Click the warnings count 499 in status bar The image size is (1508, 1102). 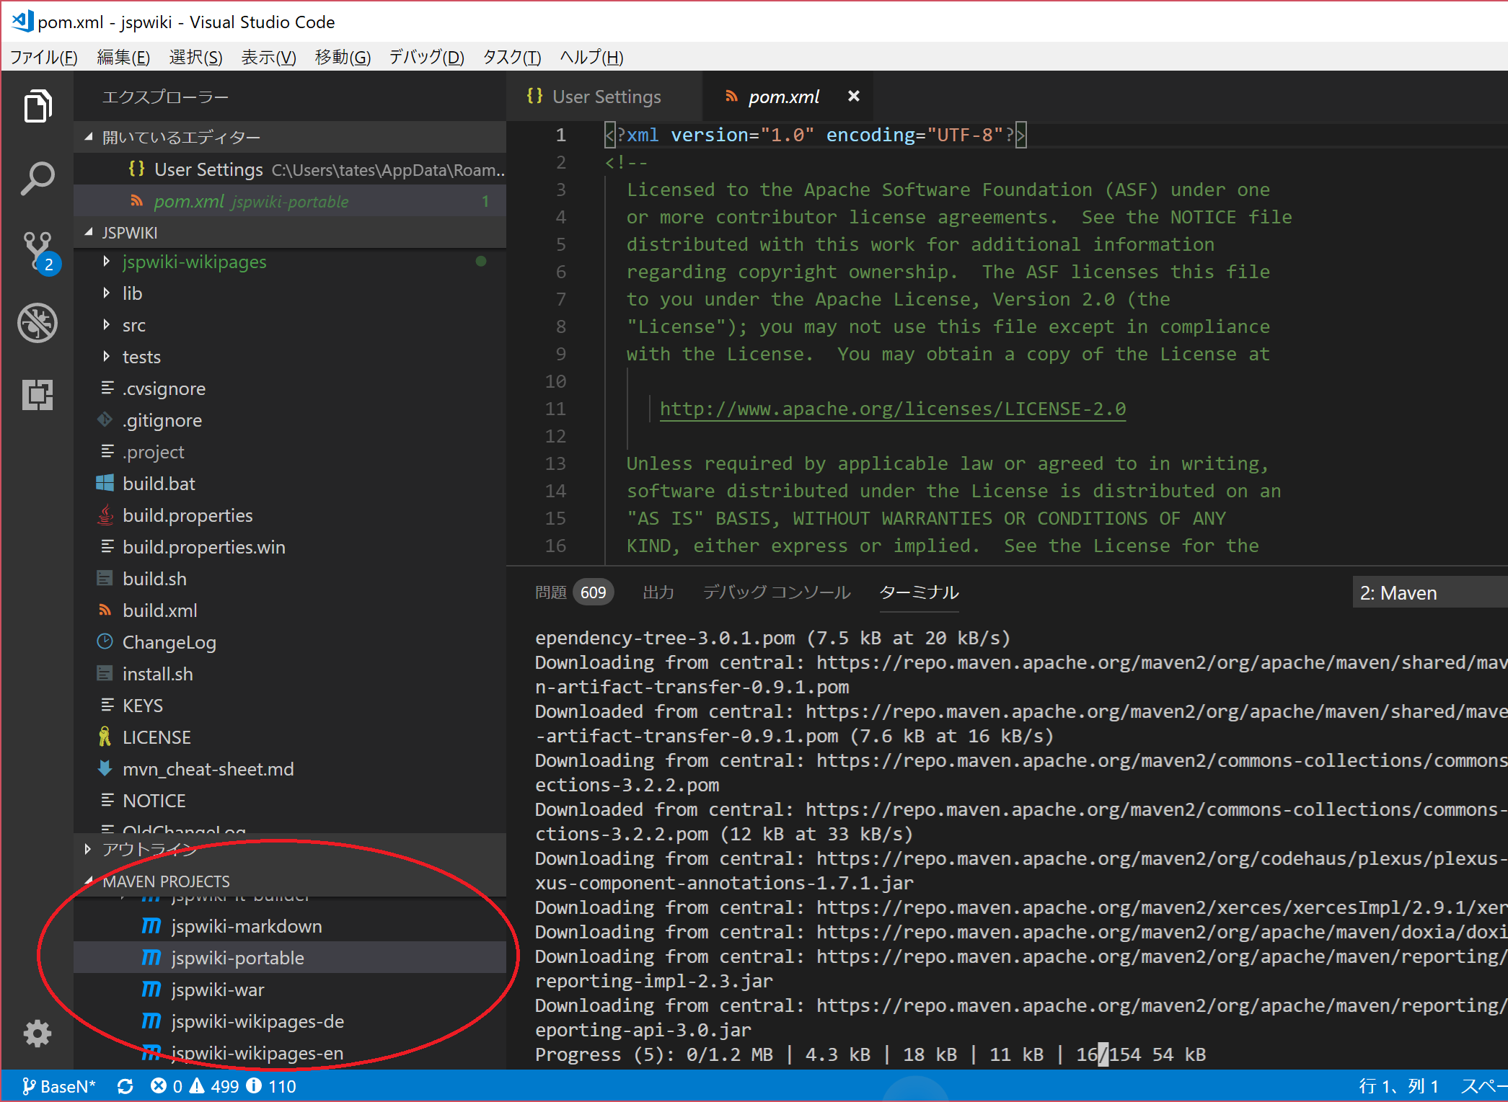tap(214, 1086)
